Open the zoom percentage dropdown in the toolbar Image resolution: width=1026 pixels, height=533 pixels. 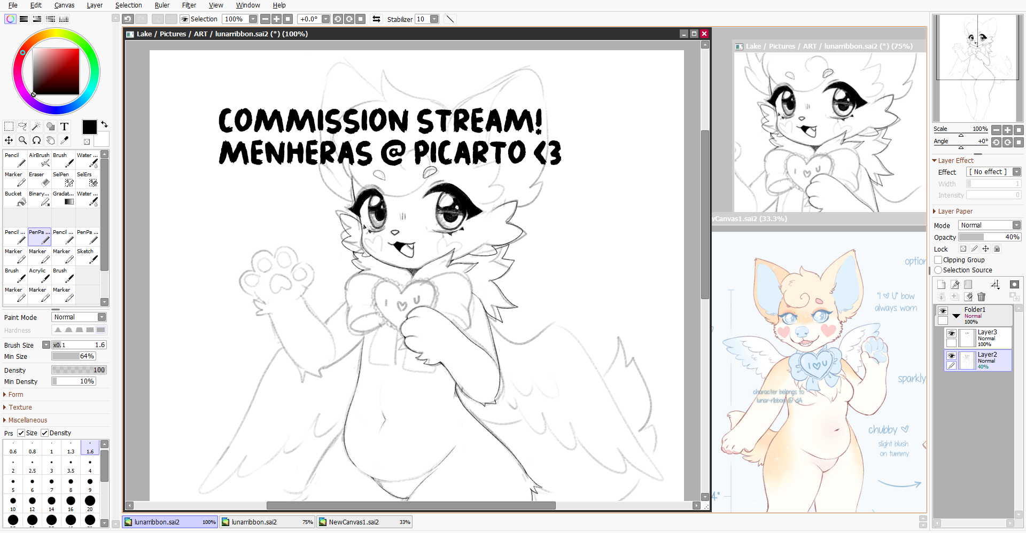[253, 19]
